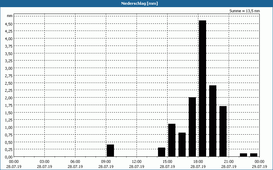Select the 3,00 y-axis label

[x=9, y=69]
